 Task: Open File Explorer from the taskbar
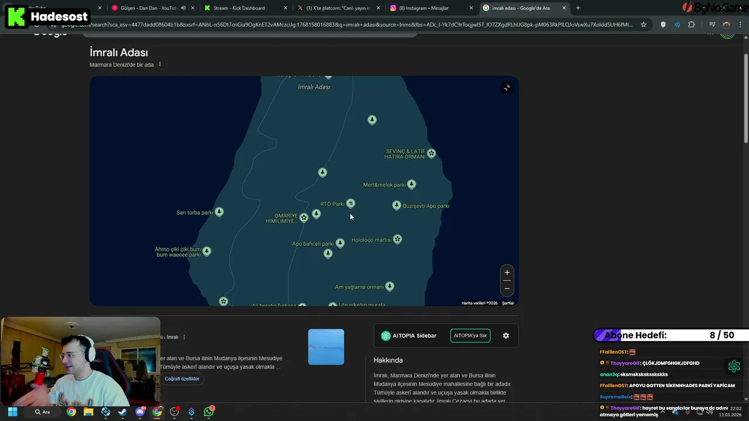(x=88, y=412)
